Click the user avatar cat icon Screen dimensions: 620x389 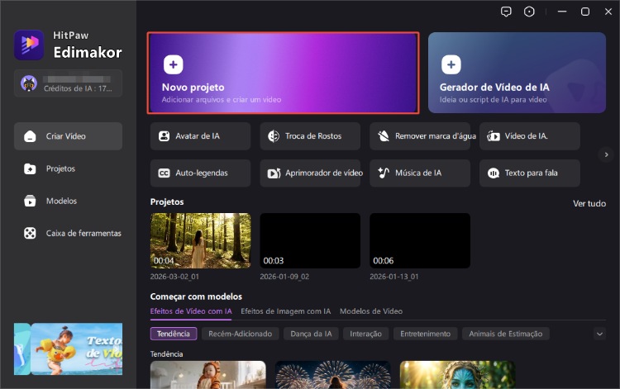pyautogui.click(x=29, y=83)
